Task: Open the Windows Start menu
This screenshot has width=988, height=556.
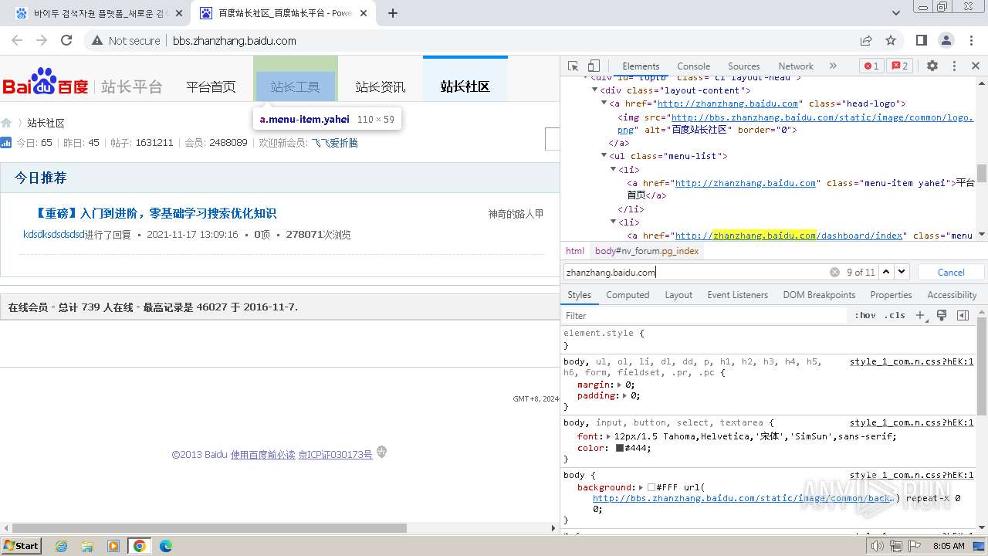Action: click(x=21, y=545)
